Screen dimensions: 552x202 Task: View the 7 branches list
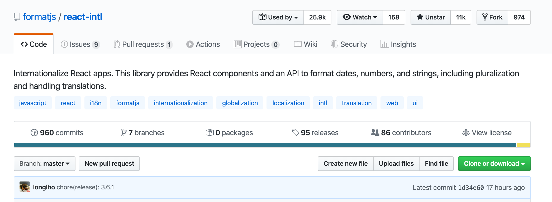143,133
